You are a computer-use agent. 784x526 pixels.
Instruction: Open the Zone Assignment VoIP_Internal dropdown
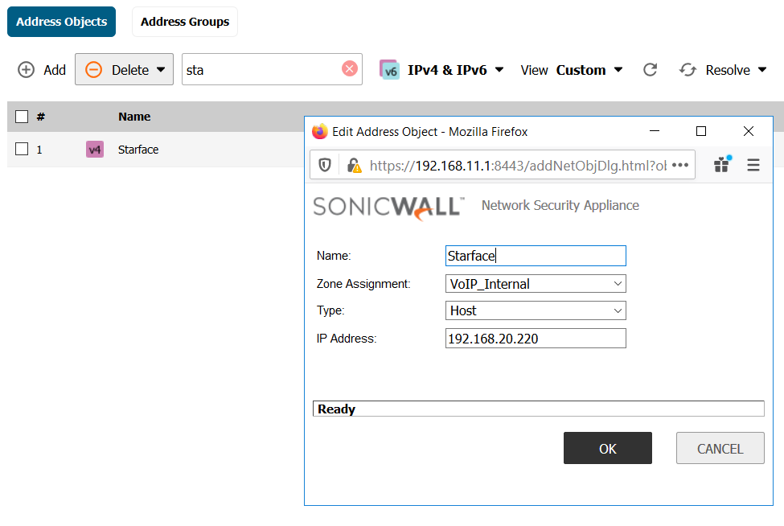536,283
